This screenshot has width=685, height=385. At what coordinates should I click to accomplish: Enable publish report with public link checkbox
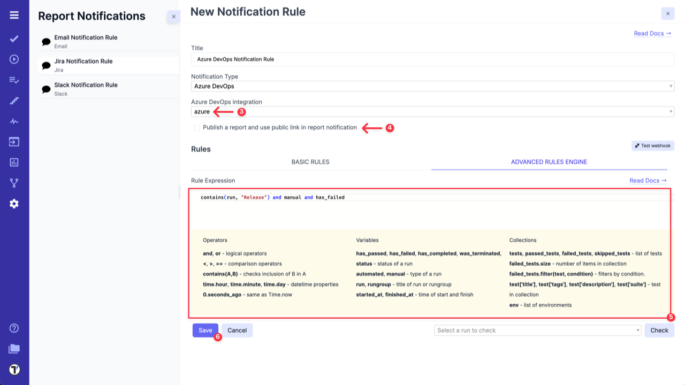click(x=197, y=127)
